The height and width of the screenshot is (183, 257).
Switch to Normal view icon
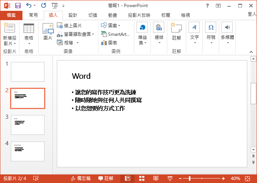click(x=127, y=179)
